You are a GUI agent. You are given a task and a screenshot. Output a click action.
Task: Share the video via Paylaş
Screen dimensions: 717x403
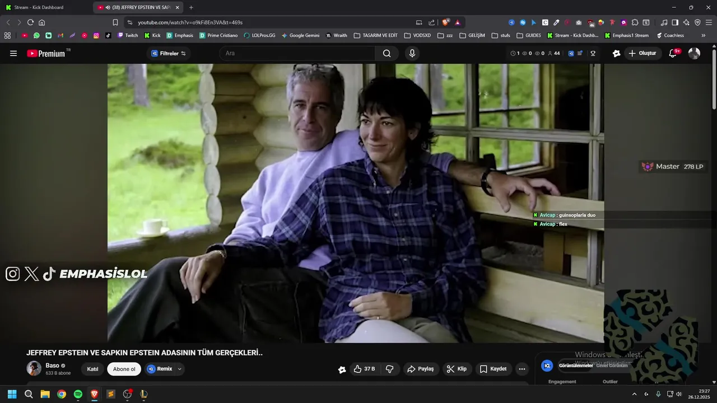click(x=420, y=369)
